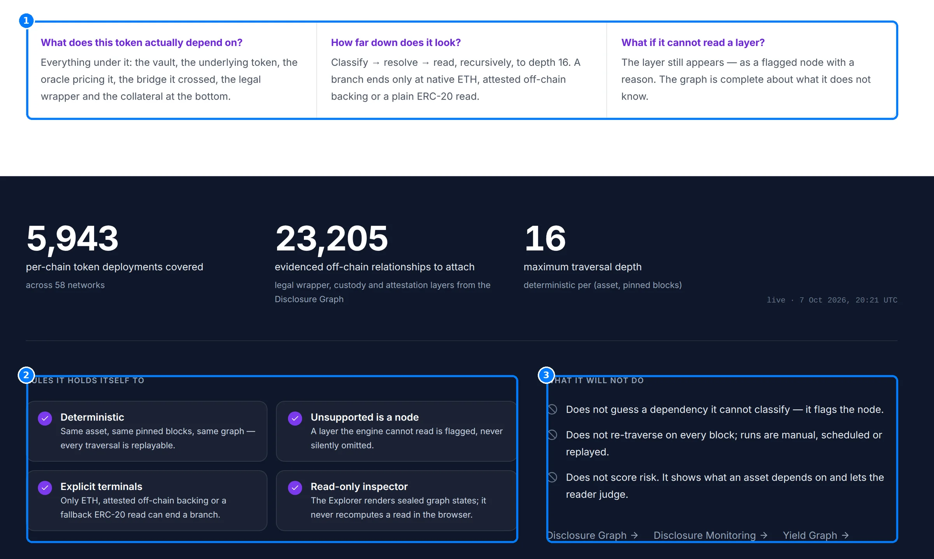Viewport: 934px width, 559px height.
Task: Select the 'Explicit terminals' card title
Action: [101, 487]
